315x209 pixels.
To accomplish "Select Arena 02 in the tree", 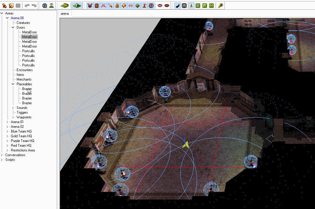I will (17, 127).
